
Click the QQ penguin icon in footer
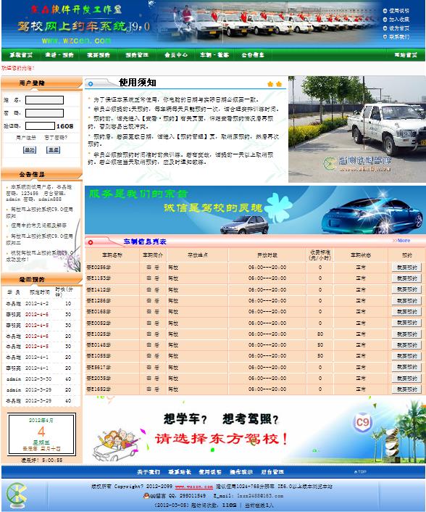click(146, 495)
